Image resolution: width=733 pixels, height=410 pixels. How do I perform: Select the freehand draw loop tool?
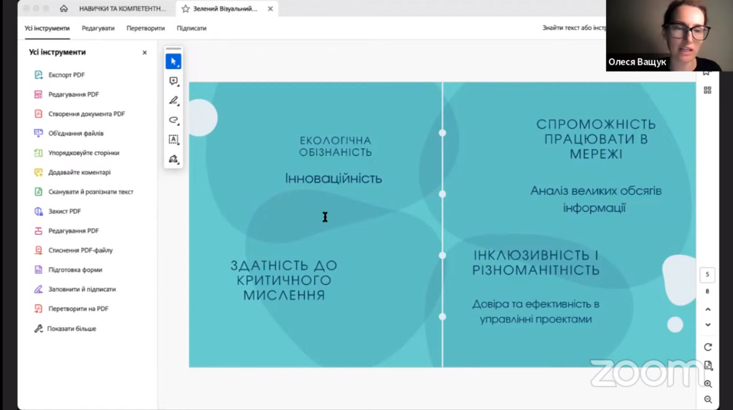coord(173,120)
